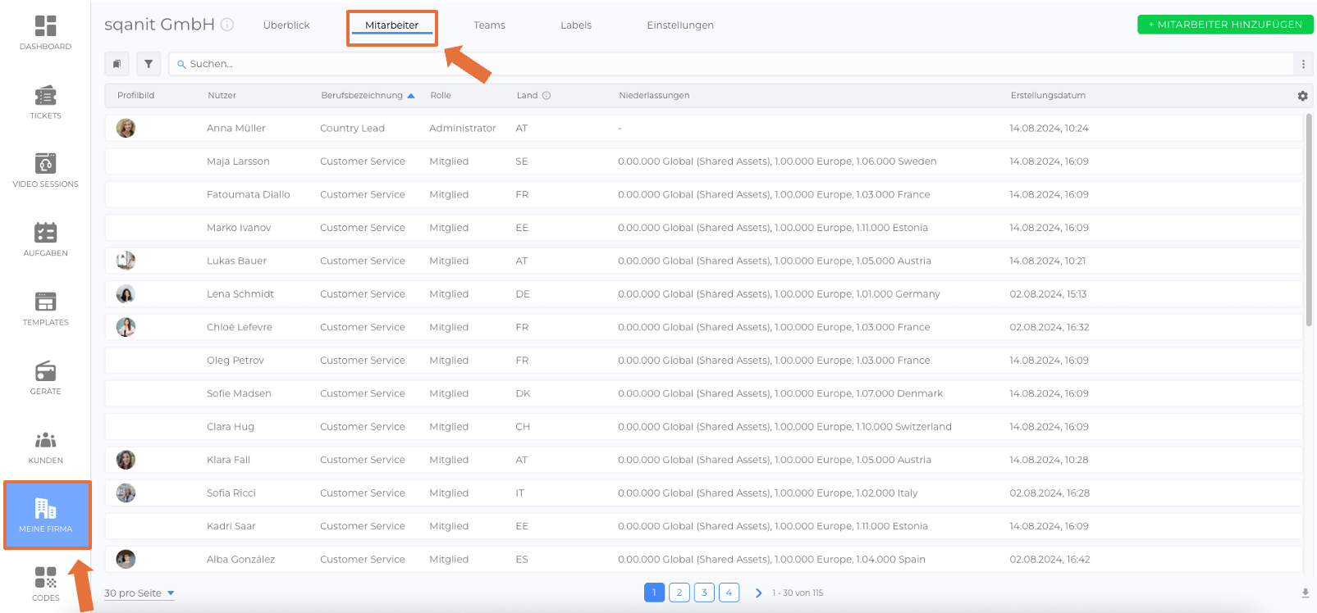The width and height of the screenshot is (1317, 613).
Task: Click the filter funnel icon
Action: click(149, 64)
